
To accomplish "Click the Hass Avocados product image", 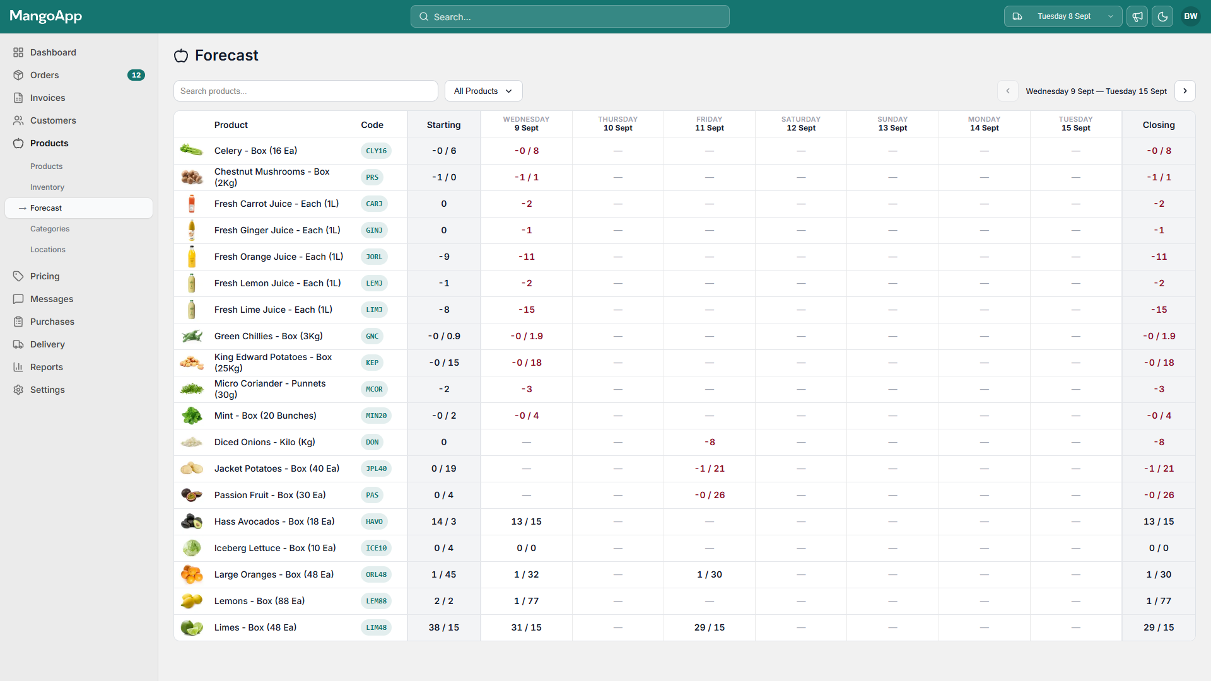I will coord(192,521).
